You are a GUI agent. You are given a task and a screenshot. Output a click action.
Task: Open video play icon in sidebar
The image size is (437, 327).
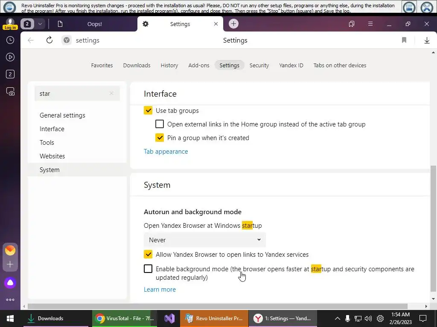tap(10, 57)
